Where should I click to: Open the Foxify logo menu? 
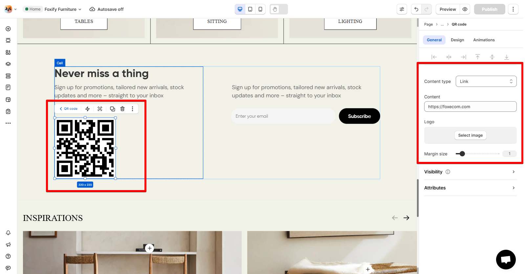[11, 9]
